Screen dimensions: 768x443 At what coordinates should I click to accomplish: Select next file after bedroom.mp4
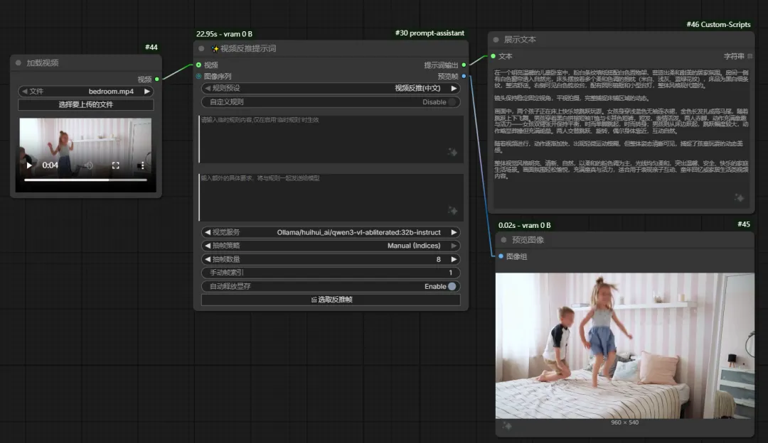pyautogui.click(x=147, y=92)
